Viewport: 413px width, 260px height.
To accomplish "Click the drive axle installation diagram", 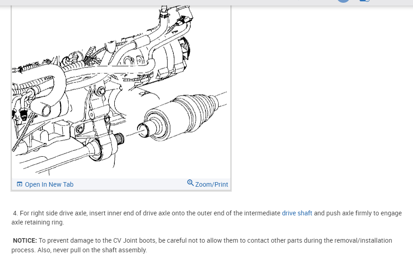I will pos(121,92).
